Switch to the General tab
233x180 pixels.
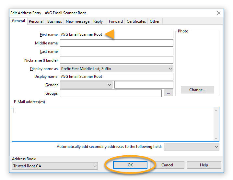(x=18, y=21)
